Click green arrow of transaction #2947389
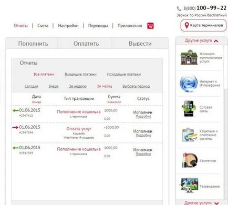The image size is (228, 205). pos(15,148)
